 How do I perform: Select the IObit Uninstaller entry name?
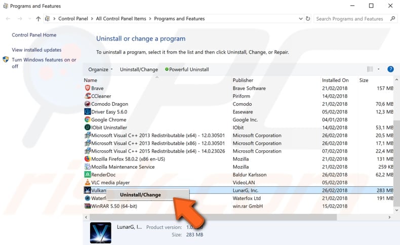click(x=109, y=128)
